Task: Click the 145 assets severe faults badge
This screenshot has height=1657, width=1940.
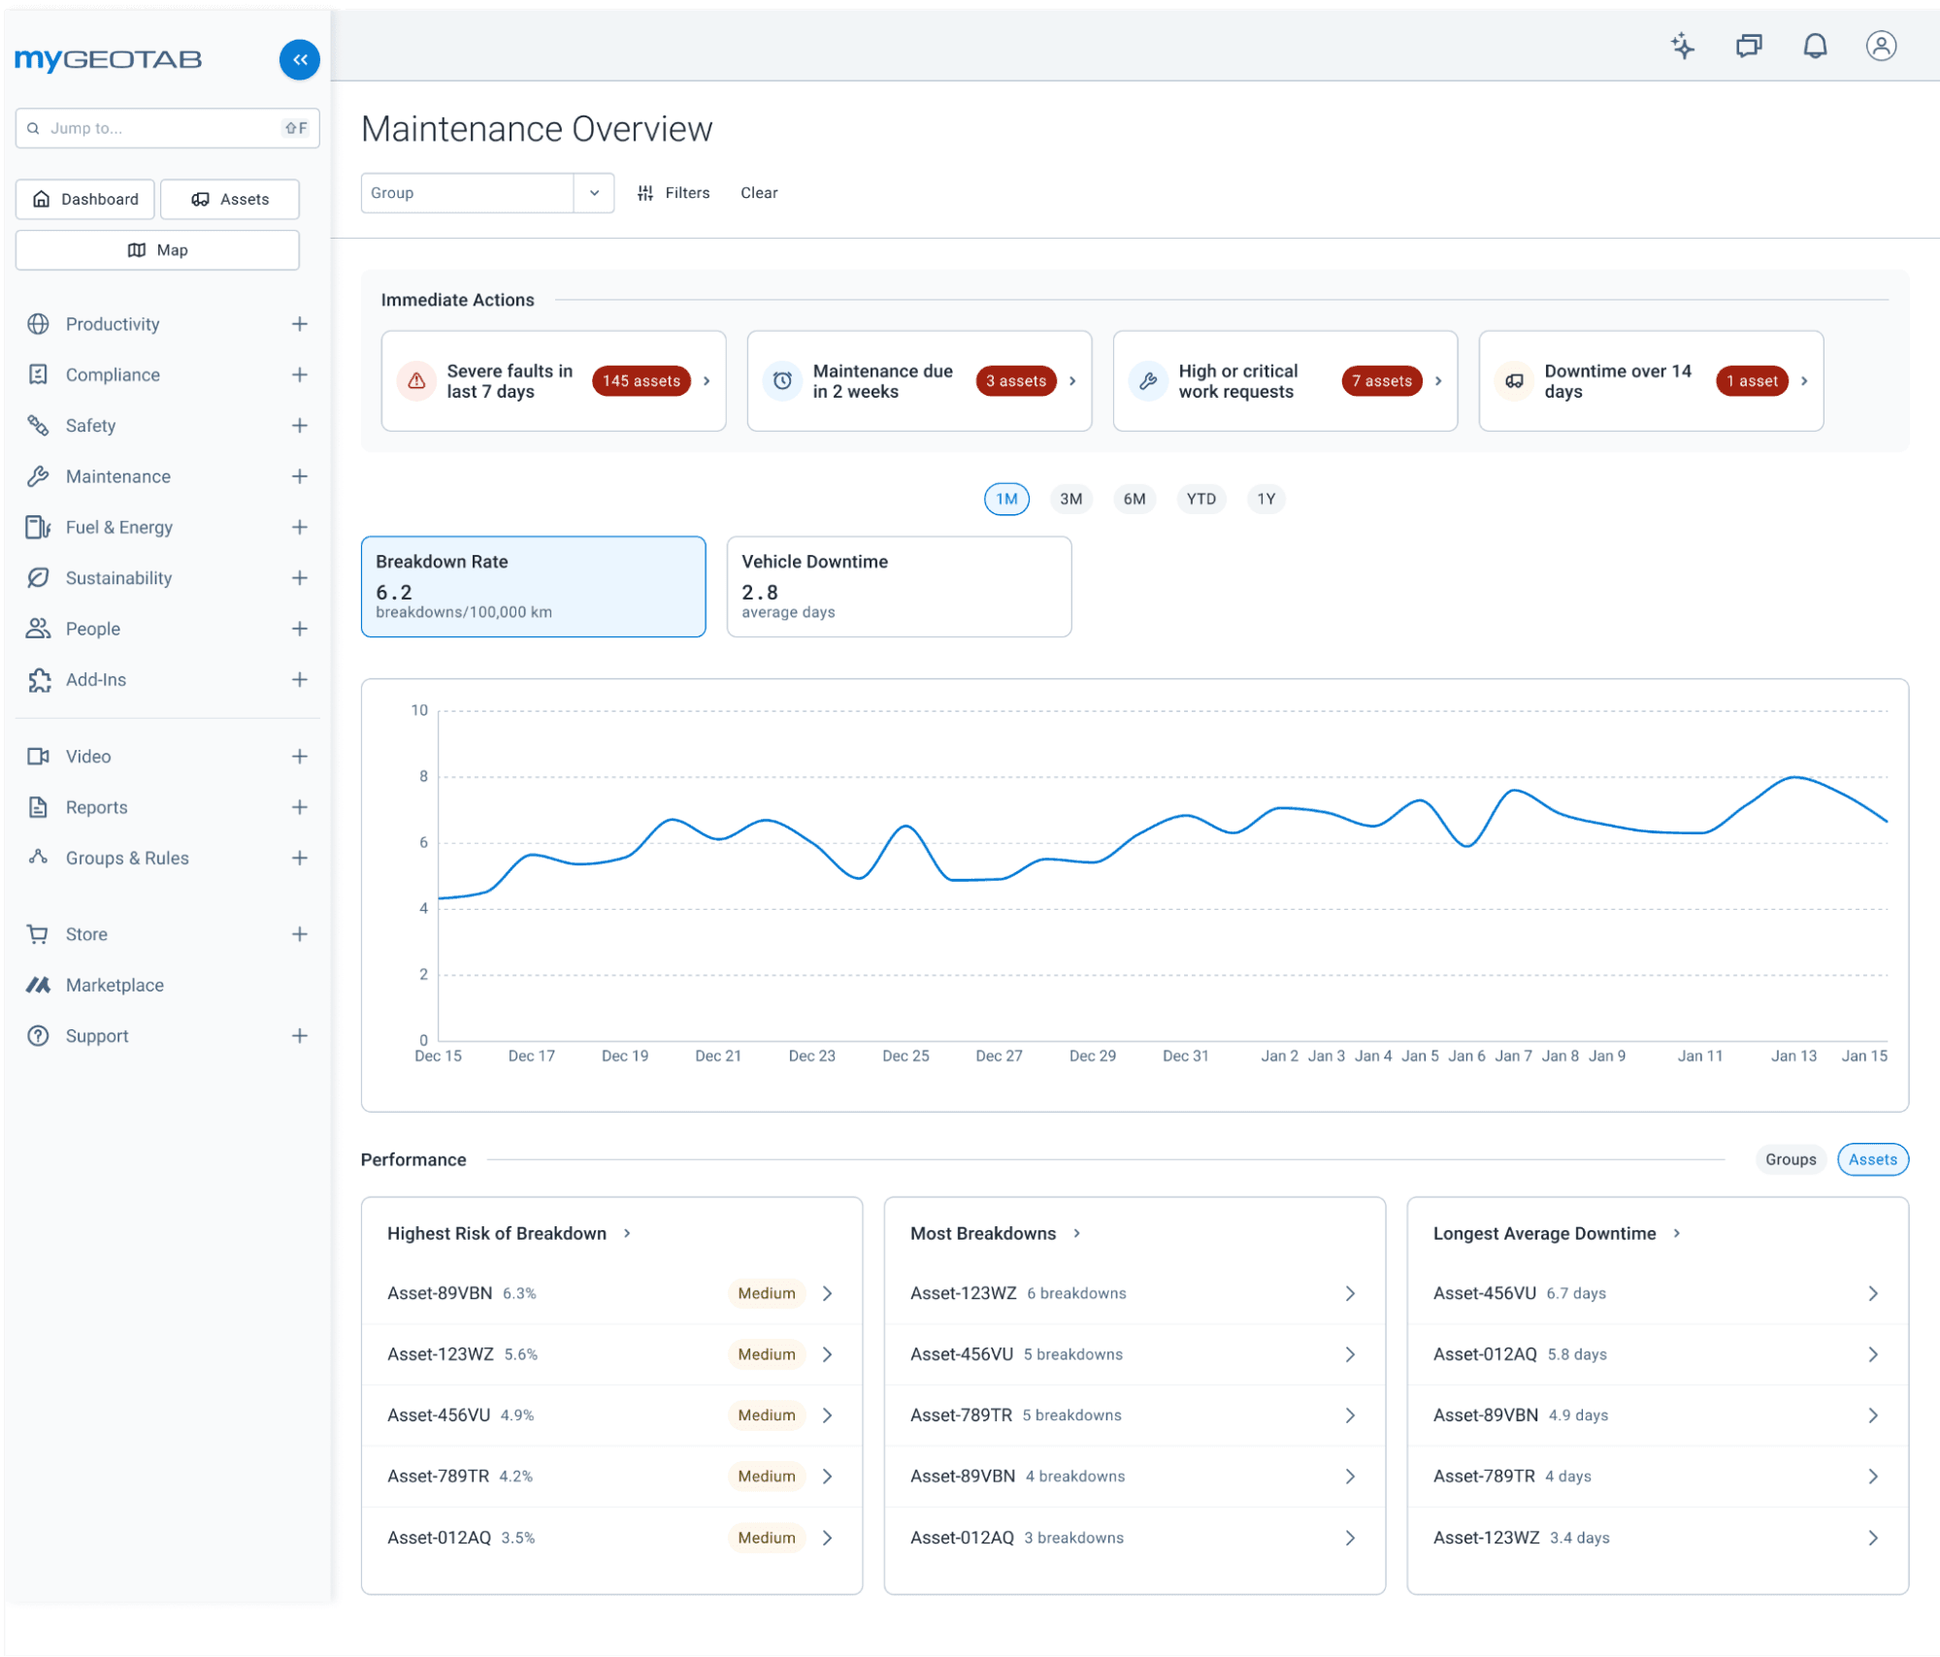Action: tap(641, 380)
